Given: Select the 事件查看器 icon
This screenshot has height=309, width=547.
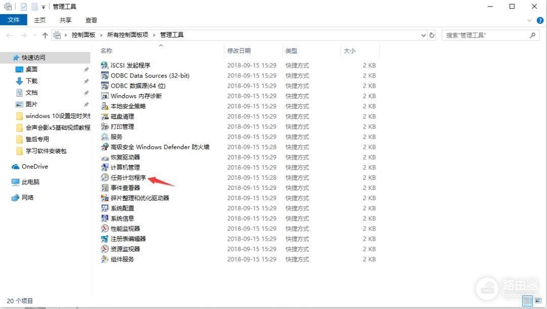Looking at the screenshot, I should (x=105, y=187).
